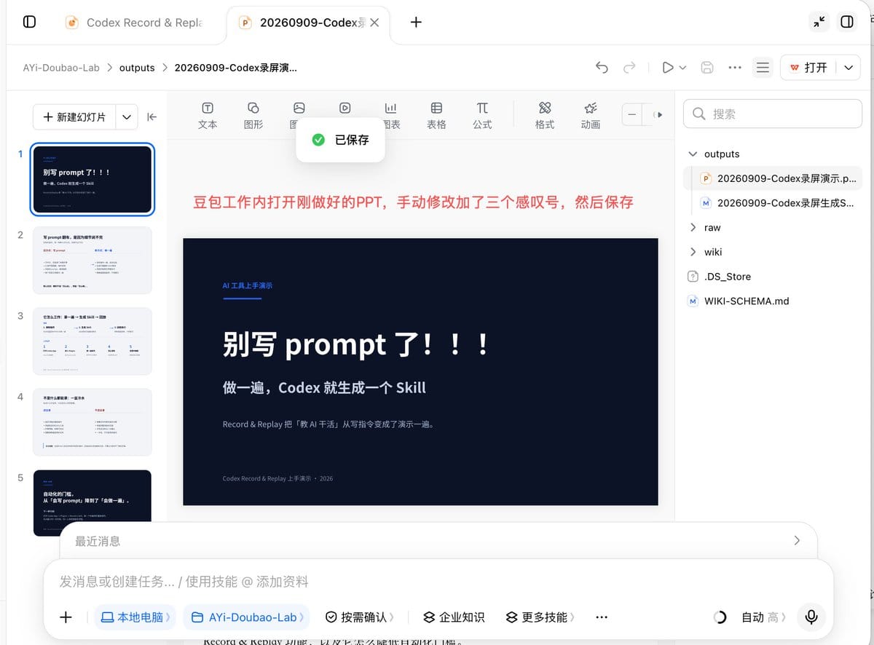Toggle the left sidebar panel icon

pyautogui.click(x=29, y=22)
